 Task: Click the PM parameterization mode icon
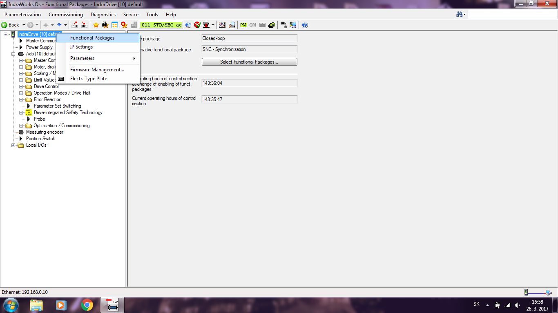pyautogui.click(x=243, y=25)
